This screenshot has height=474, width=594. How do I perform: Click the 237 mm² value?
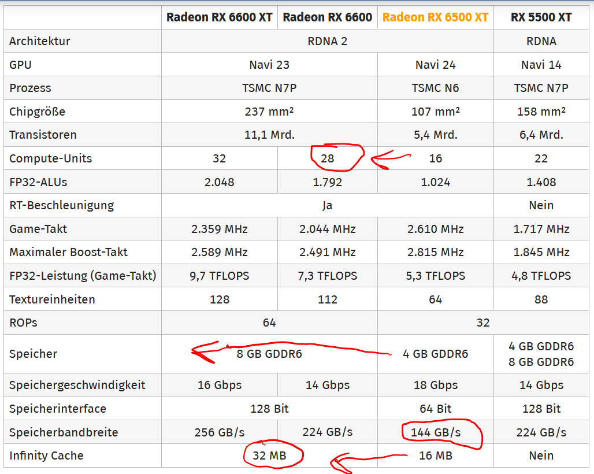(x=269, y=112)
